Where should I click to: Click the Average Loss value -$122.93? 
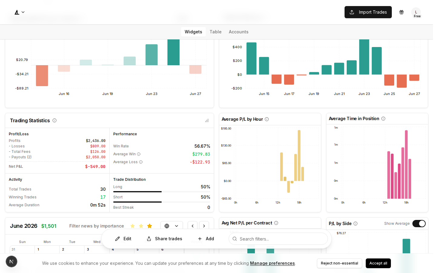pyautogui.click(x=200, y=162)
